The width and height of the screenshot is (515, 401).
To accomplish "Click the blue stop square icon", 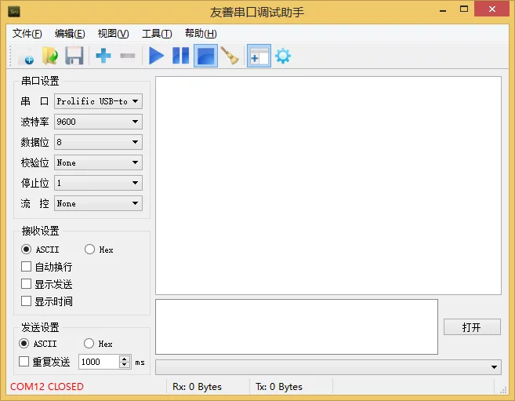I will point(205,56).
